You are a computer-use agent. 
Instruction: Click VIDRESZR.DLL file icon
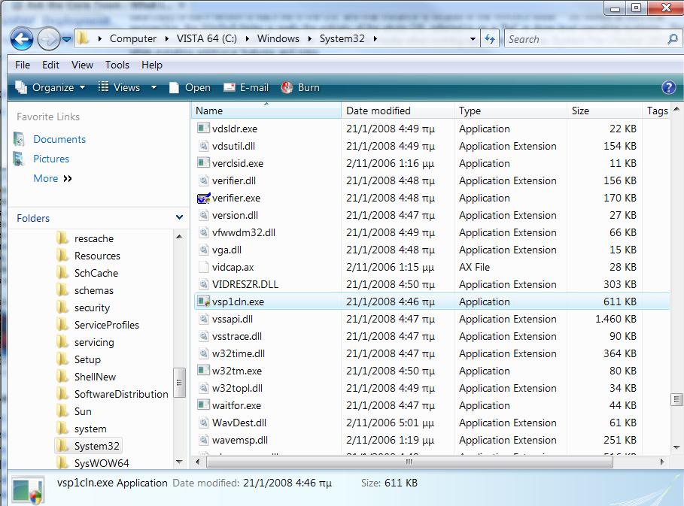(203, 284)
